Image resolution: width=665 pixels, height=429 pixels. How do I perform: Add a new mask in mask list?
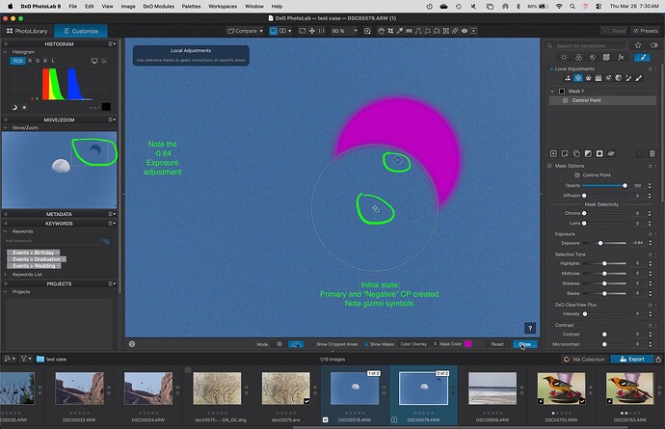tap(553, 153)
